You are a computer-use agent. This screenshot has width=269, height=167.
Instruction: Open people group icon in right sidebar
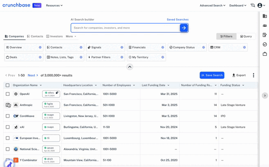click(x=265, y=25)
